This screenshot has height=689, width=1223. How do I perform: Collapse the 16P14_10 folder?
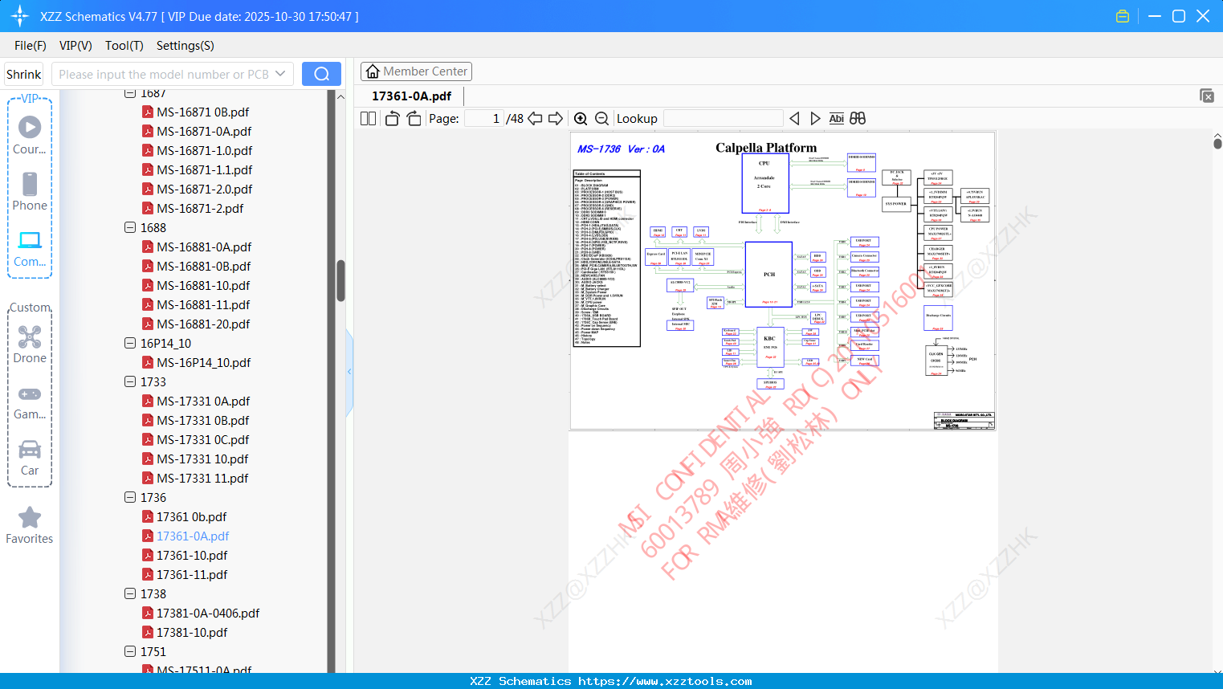tap(130, 343)
